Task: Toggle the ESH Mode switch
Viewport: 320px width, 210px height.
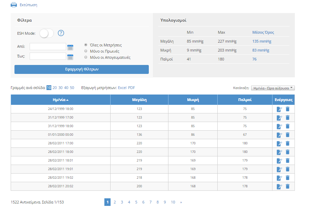Action: [47, 33]
